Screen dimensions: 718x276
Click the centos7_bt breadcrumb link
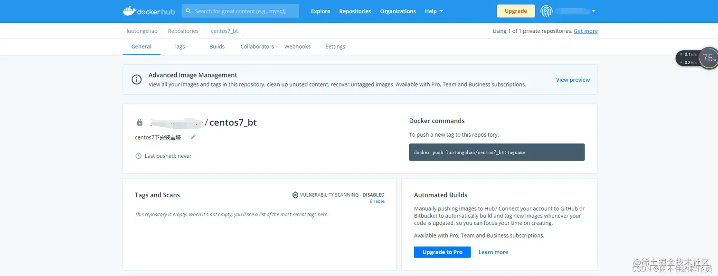225,31
